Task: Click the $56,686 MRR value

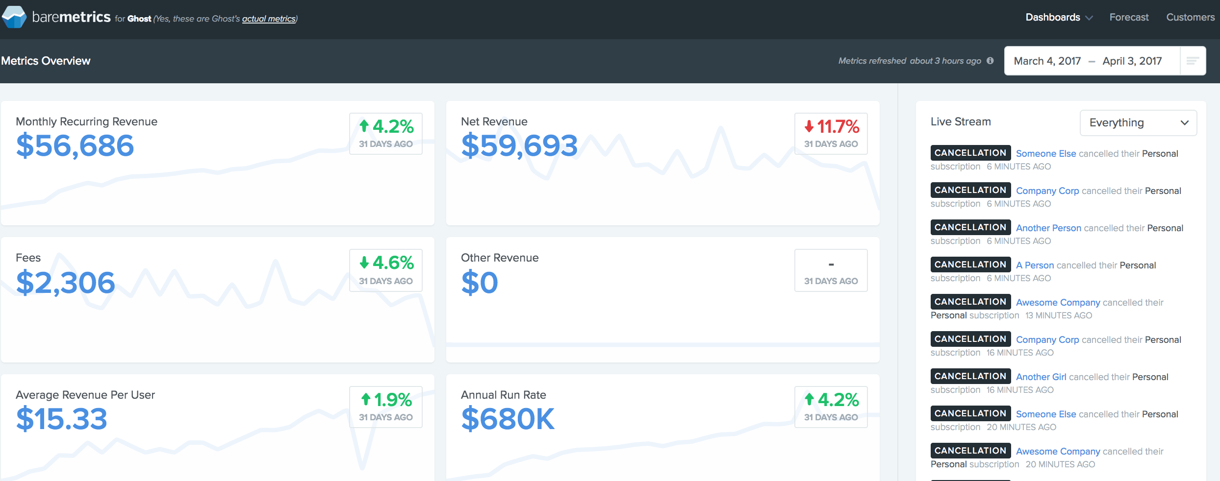Action: pyautogui.click(x=75, y=145)
